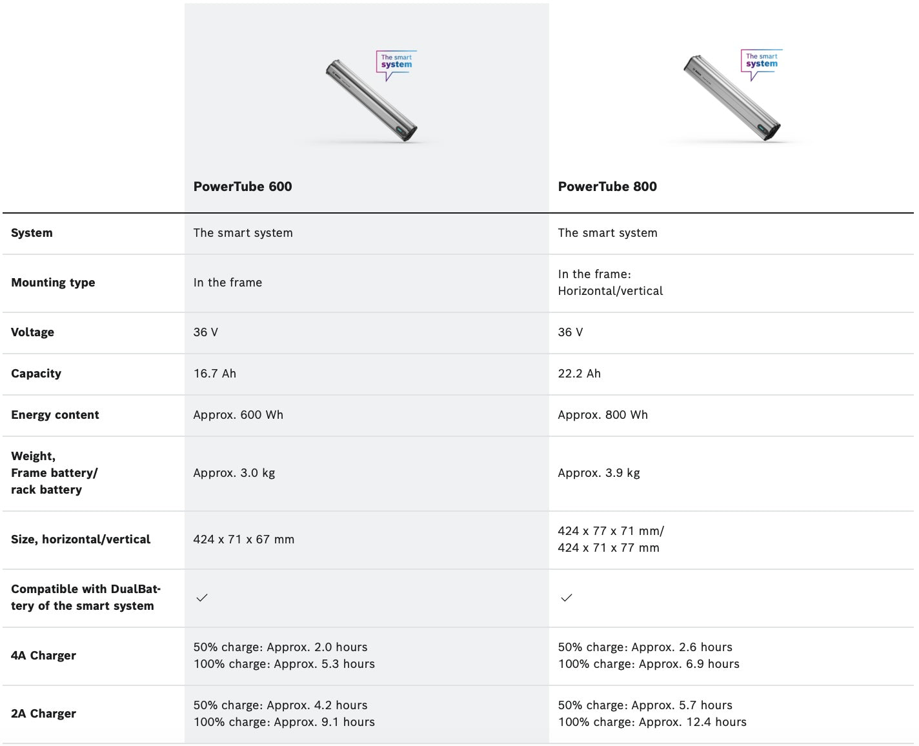Select the Mounting type row label
Image resolution: width=919 pixels, height=746 pixels.
[x=53, y=283]
